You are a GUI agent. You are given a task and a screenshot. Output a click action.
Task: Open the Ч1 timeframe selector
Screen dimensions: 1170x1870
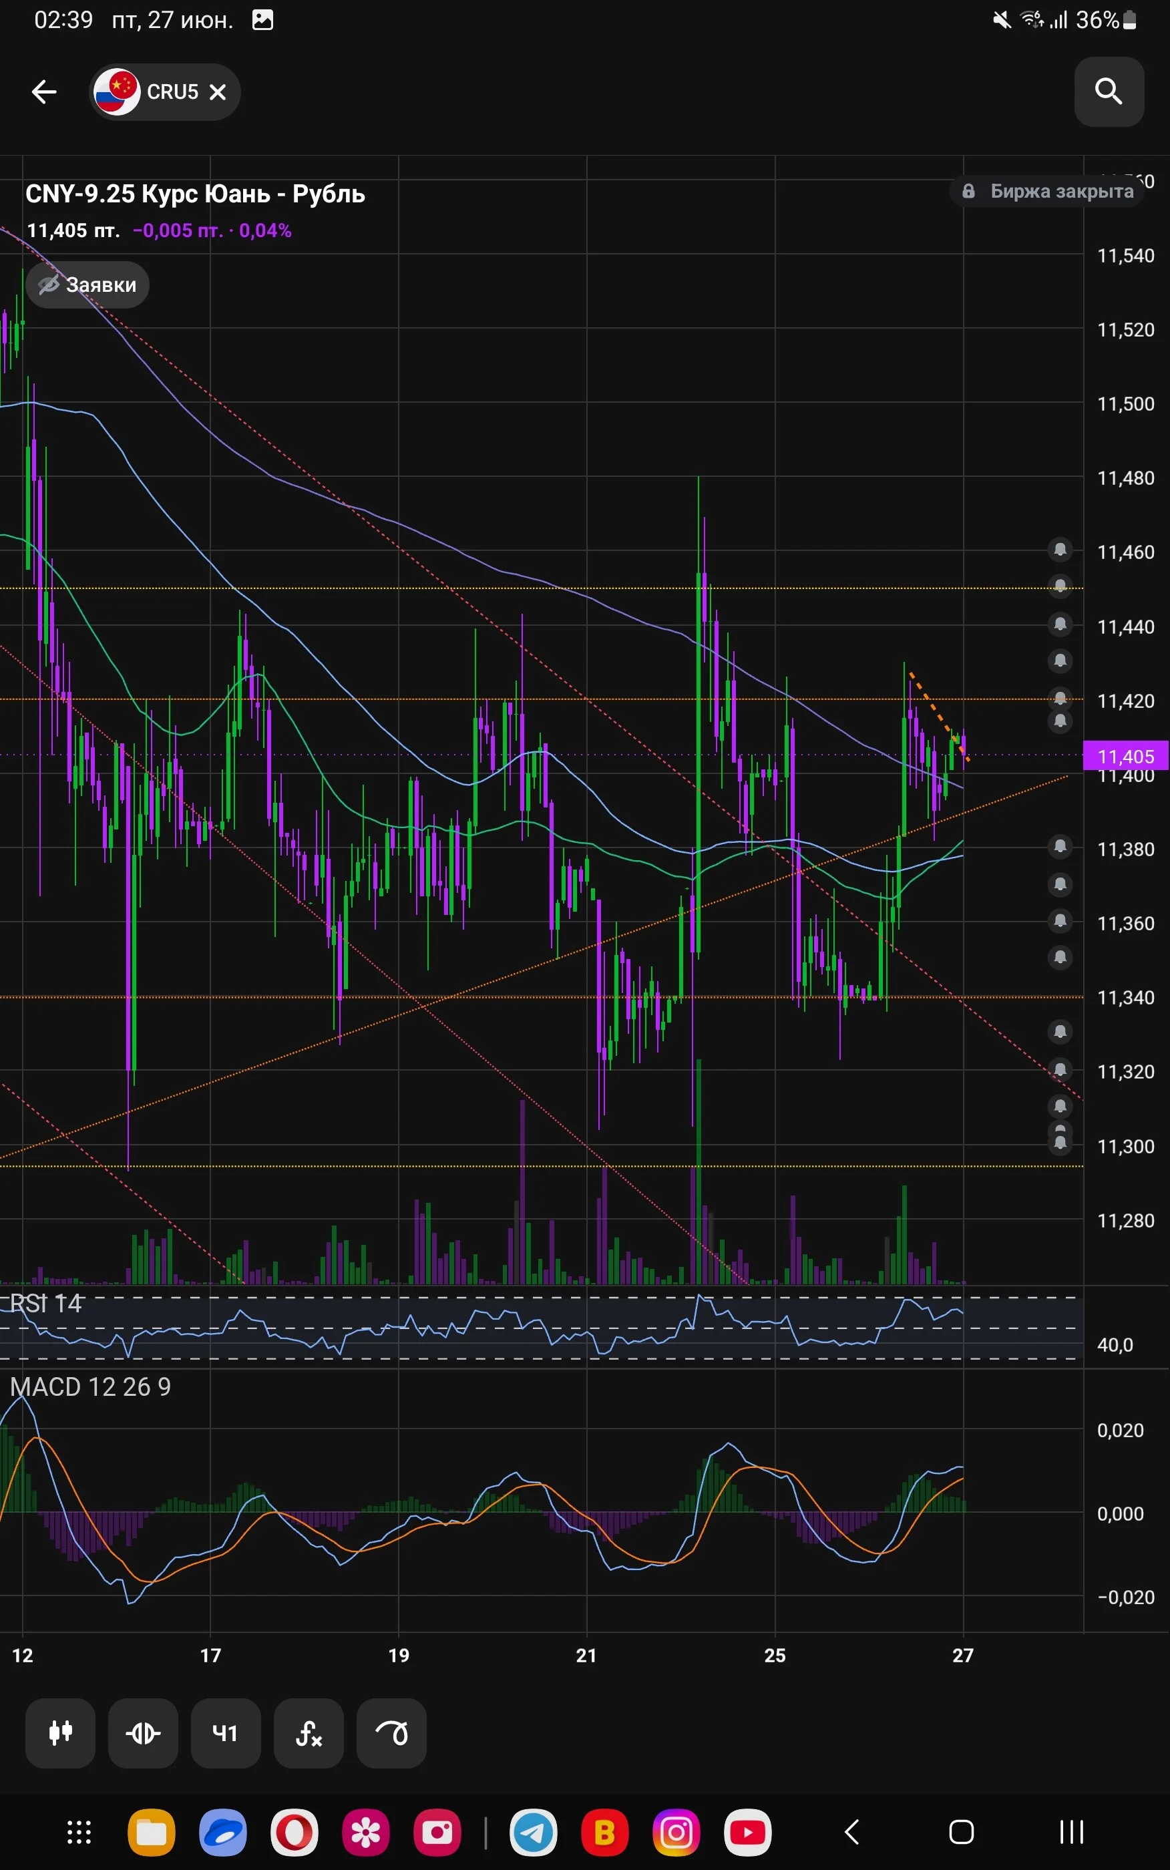pyautogui.click(x=226, y=1733)
